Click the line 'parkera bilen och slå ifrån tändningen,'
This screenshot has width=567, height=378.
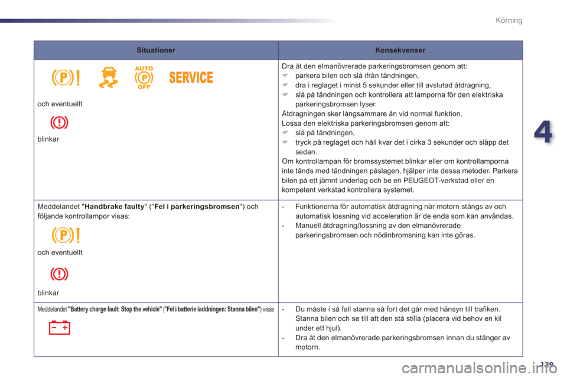[357, 76]
